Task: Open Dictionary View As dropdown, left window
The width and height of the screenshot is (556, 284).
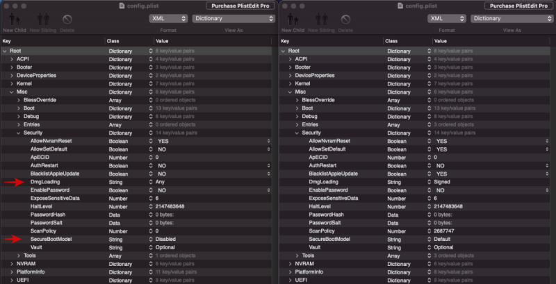Action: click(234, 19)
